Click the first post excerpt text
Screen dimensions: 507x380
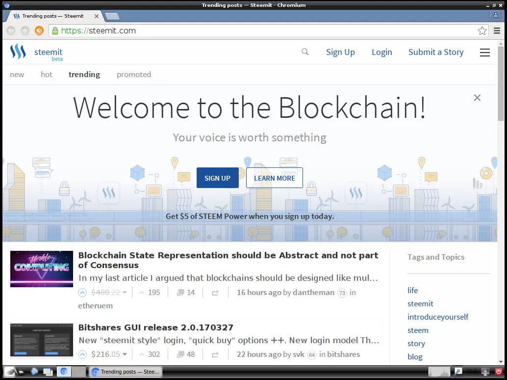click(x=228, y=278)
